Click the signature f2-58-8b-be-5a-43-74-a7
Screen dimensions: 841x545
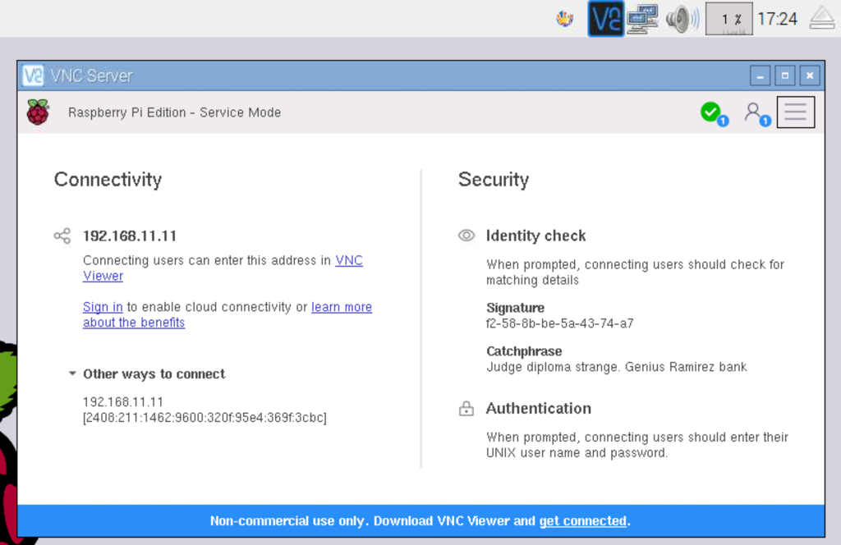pyautogui.click(x=560, y=323)
